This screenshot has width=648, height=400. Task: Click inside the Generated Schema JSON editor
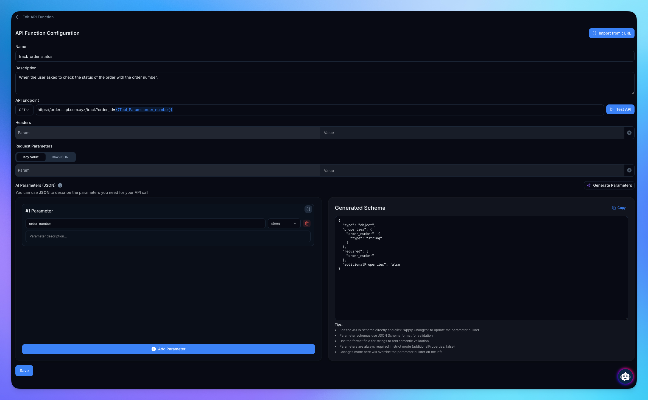pyautogui.click(x=481, y=268)
